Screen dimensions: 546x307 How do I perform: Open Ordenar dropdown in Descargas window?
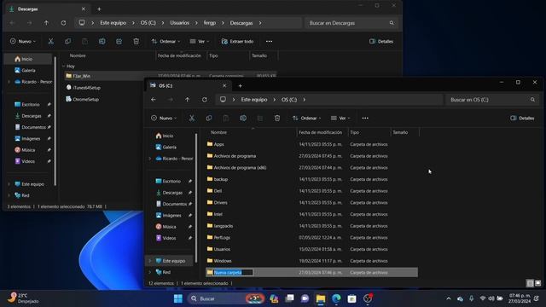(x=166, y=42)
